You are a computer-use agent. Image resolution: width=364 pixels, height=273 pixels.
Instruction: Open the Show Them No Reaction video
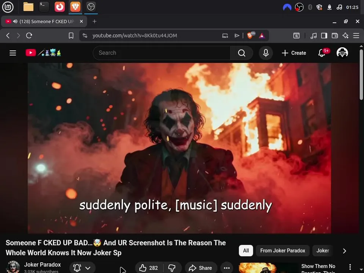pos(318,268)
